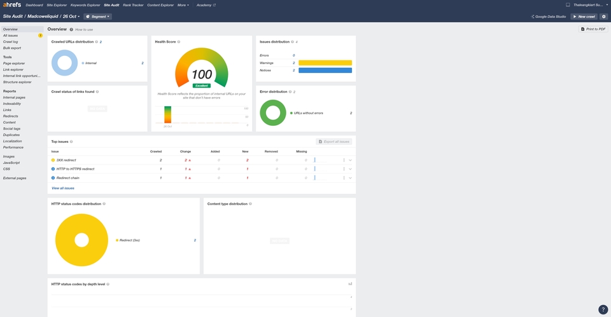Open Google Data Studio link
This screenshot has height=317, width=611.
548,17
